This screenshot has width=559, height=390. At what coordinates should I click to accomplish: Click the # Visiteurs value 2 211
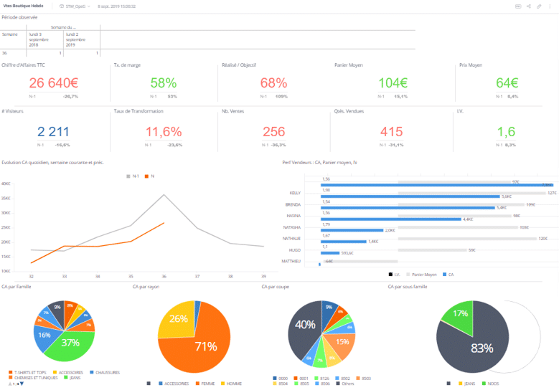54,131
